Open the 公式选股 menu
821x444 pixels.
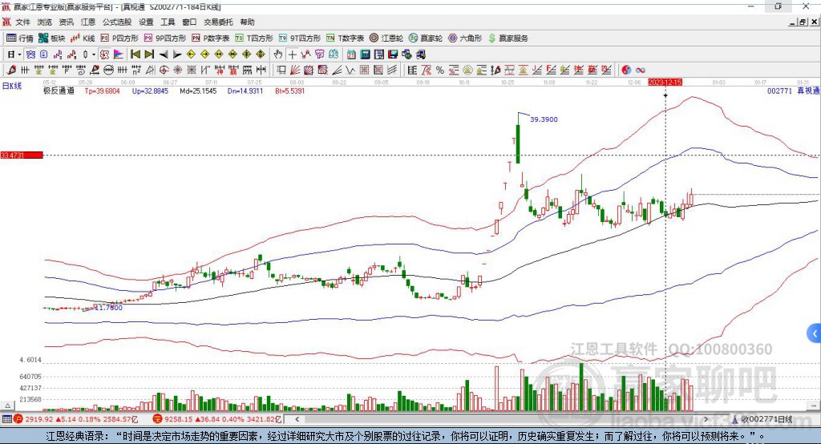pyautogui.click(x=117, y=22)
